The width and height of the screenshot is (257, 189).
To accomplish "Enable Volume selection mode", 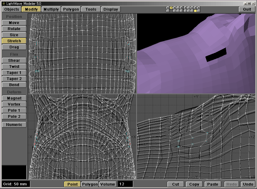I will pyautogui.click(x=108, y=184).
